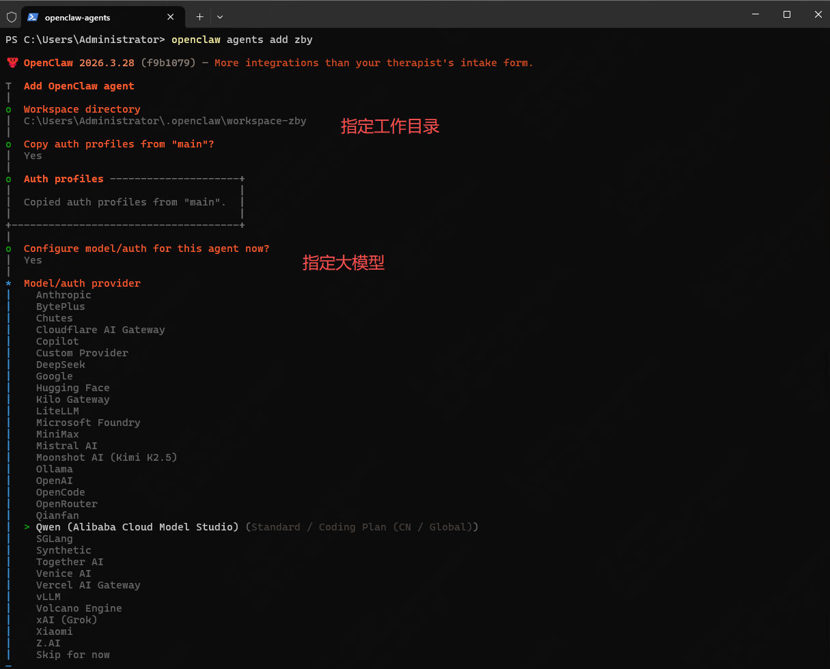This screenshot has height=669, width=830.
Task: Close the terminal window
Action: 818,14
